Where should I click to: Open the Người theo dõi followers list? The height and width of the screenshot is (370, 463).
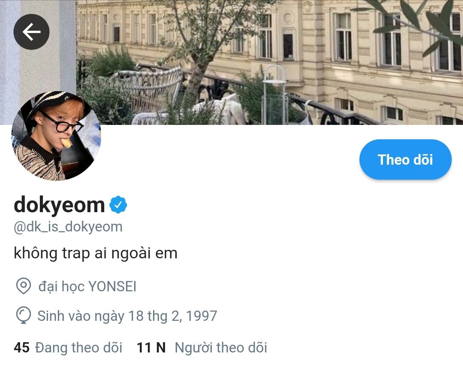[221, 348]
